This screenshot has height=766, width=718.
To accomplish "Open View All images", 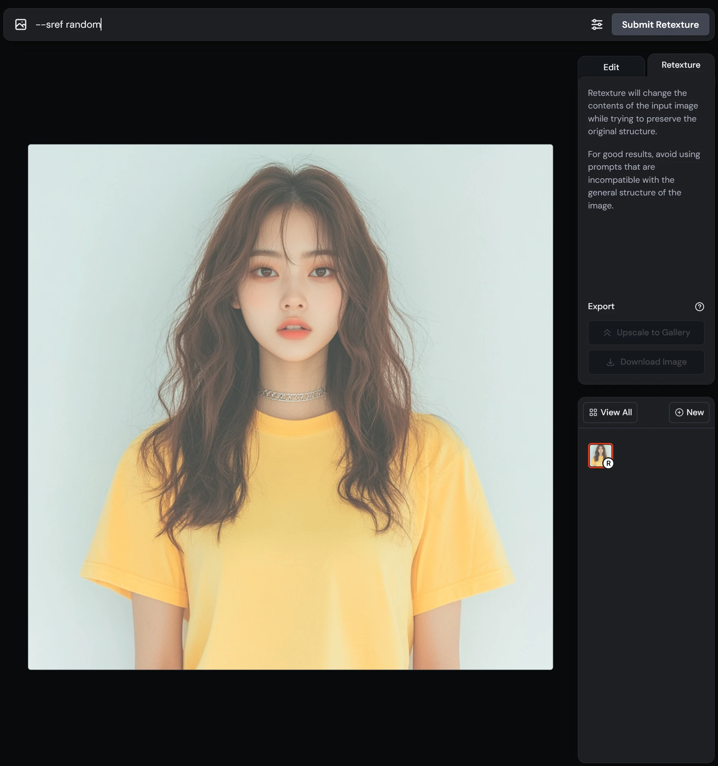I will (x=610, y=412).
